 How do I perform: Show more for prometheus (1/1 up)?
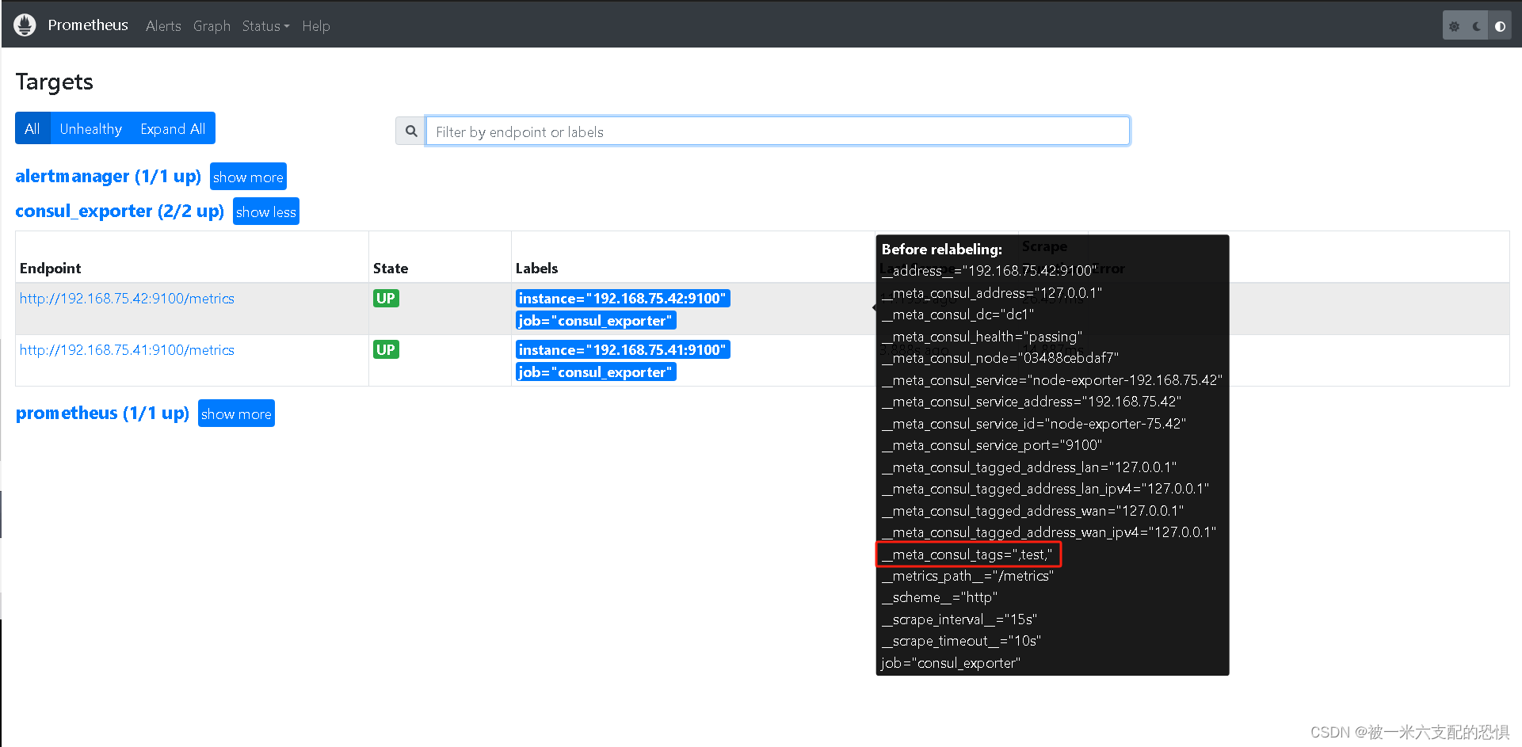tap(236, 413)
